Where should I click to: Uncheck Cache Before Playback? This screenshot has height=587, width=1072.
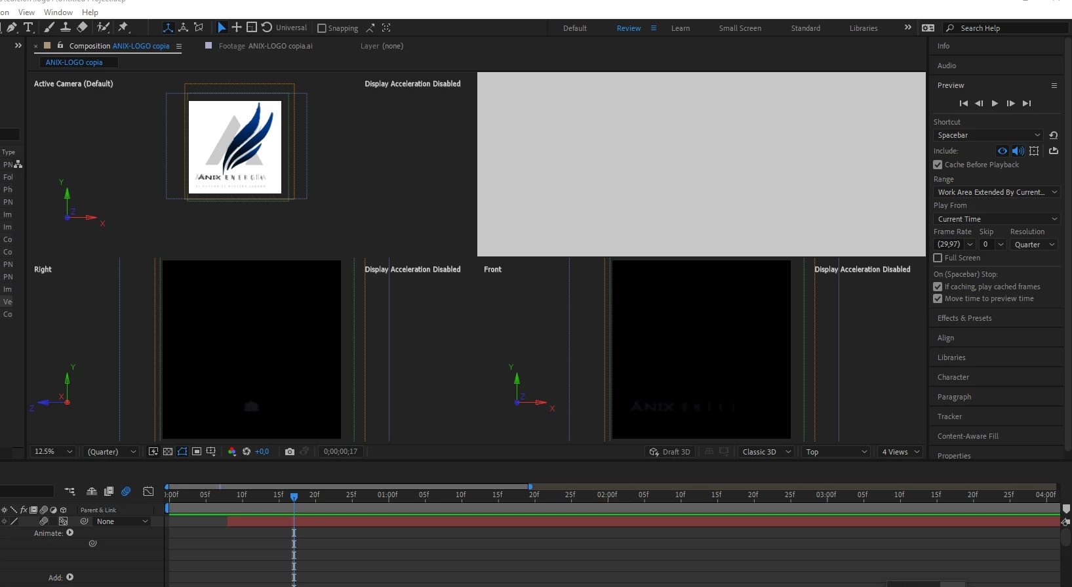click(x=938, y=165)
